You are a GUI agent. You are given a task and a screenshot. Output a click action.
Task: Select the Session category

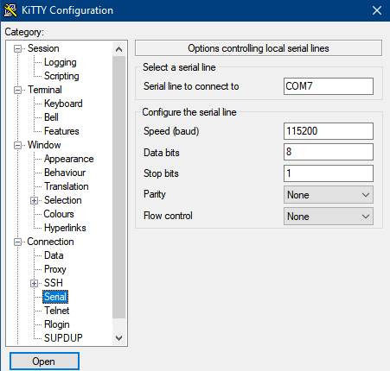coord(43,48)
